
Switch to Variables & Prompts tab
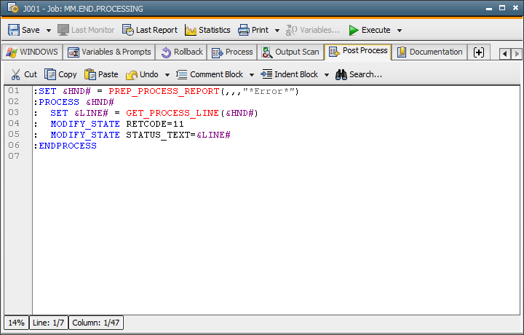tap(109, 52)
